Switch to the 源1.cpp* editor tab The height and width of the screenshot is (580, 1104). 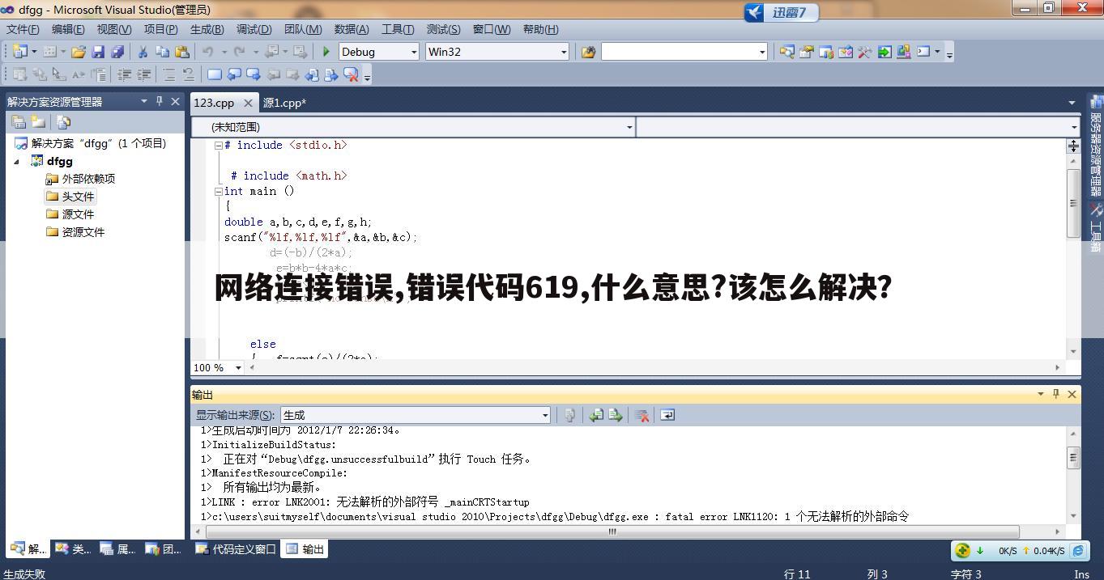pyautogui.click(x=284, y=103)
